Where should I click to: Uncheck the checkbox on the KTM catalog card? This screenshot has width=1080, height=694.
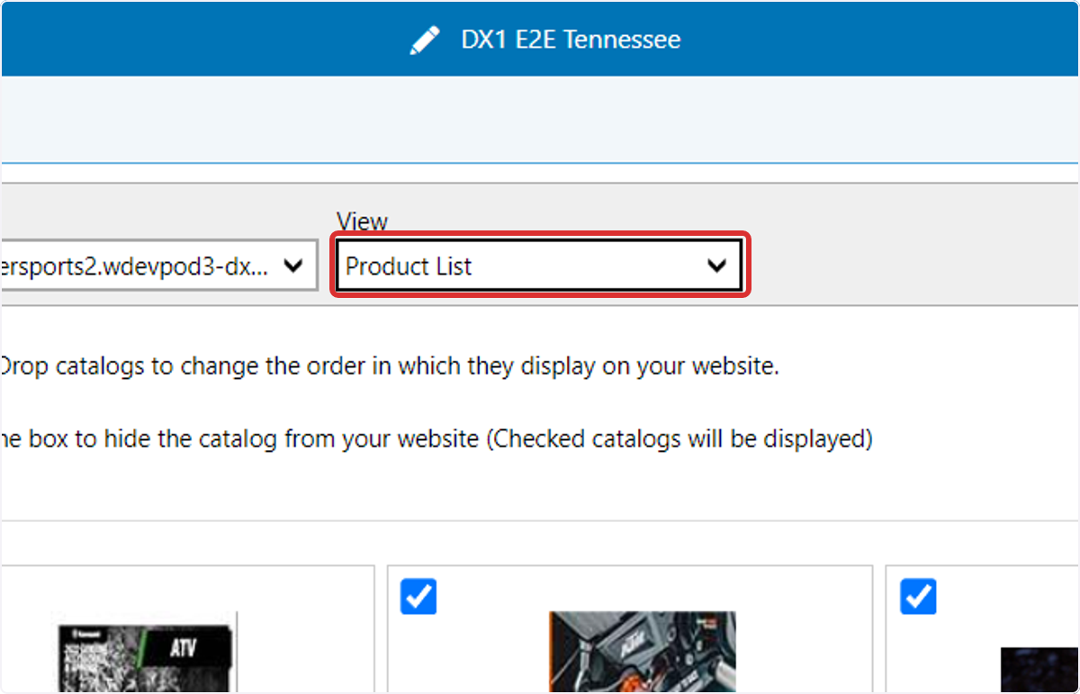coord(418,596)
